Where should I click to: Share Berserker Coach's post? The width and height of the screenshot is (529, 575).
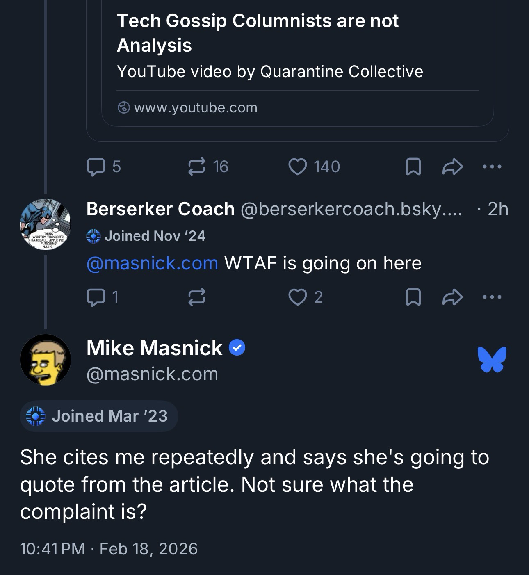click(x=452, y=297)
